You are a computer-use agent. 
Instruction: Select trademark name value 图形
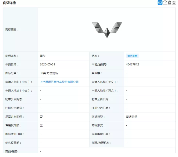(x=43, y=56)
